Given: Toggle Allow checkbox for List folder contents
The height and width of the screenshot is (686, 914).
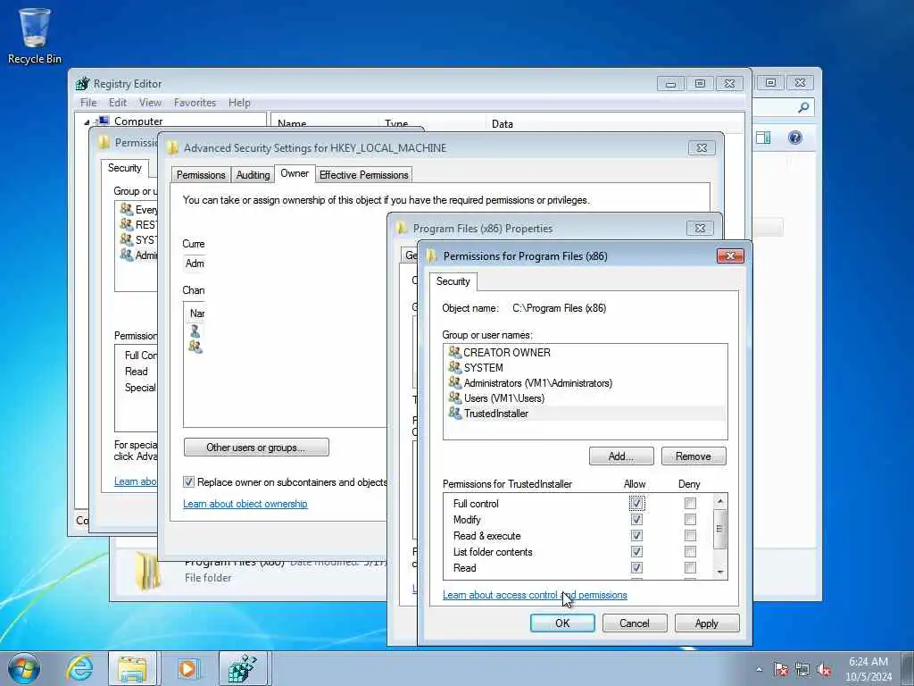Looking at the screenshot, I should click(636, 551).
